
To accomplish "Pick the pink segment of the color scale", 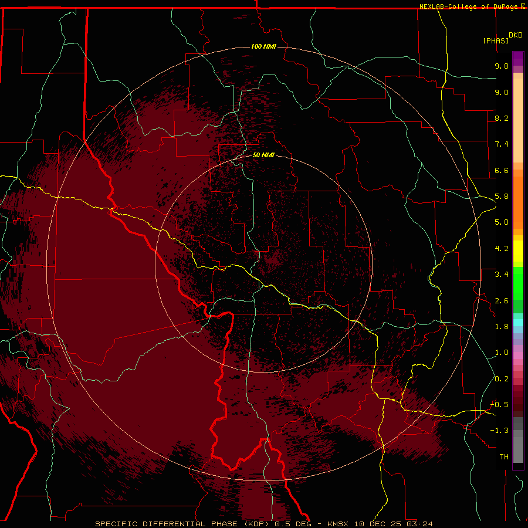I will [518, 356].
